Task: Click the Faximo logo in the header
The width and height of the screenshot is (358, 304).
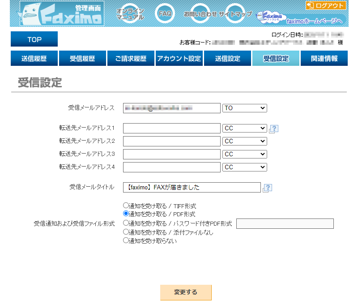Action: [62, 13]
